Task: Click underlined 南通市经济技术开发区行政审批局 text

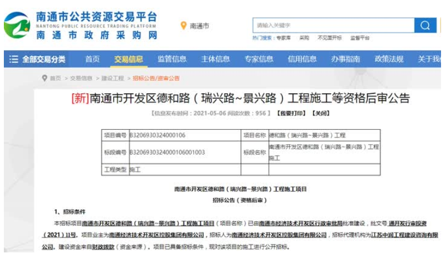Action: coord(301,223)
